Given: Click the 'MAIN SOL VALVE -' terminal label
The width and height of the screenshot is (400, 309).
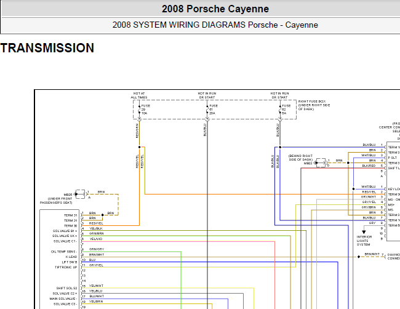Looking at the screenshot, I should tap(63, 299).
